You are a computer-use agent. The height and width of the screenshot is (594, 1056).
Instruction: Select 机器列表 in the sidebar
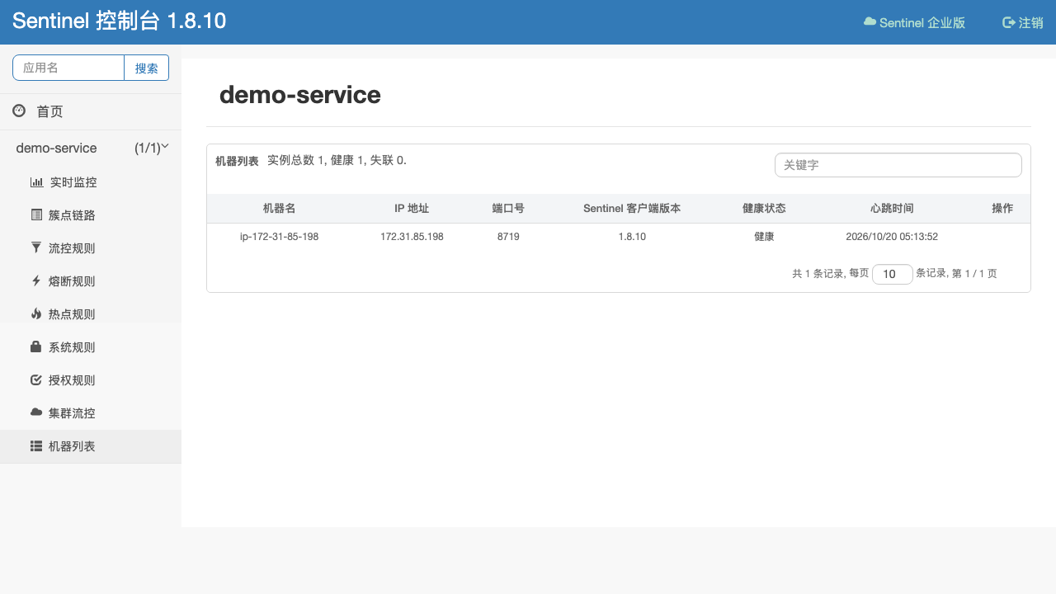pyautogui.click(x=91, y=446)
